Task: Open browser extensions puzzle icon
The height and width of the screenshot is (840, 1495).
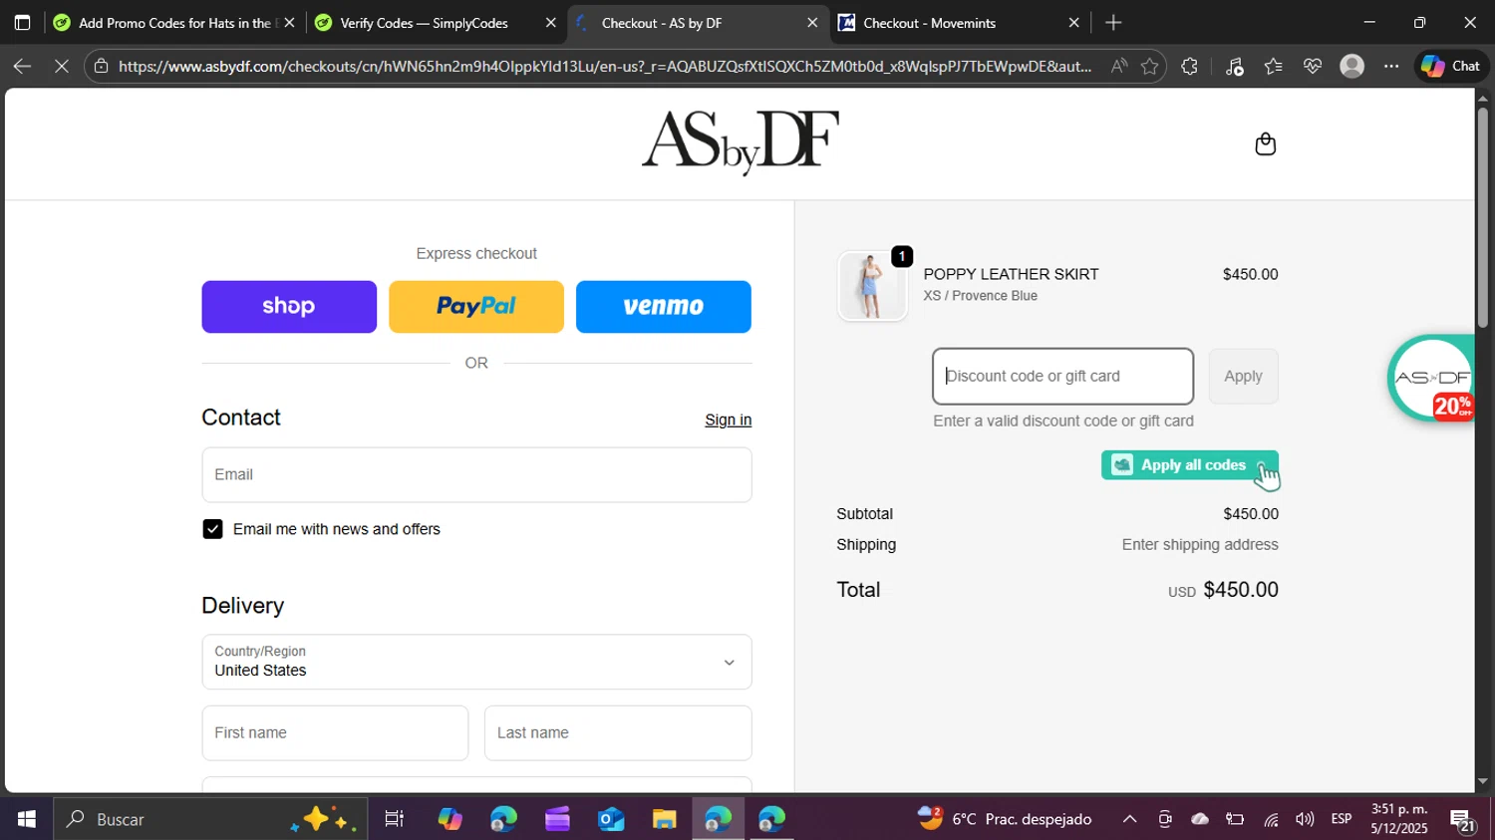Action: tap(1189, 66)
